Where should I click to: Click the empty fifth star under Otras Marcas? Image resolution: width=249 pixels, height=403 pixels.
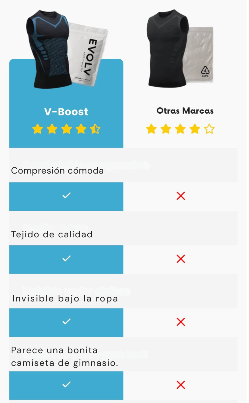pos(209,129)
